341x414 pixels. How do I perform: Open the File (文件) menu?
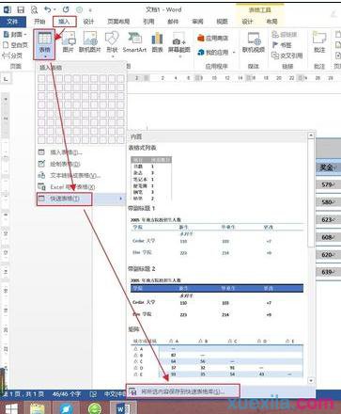(x=12, y=22)
